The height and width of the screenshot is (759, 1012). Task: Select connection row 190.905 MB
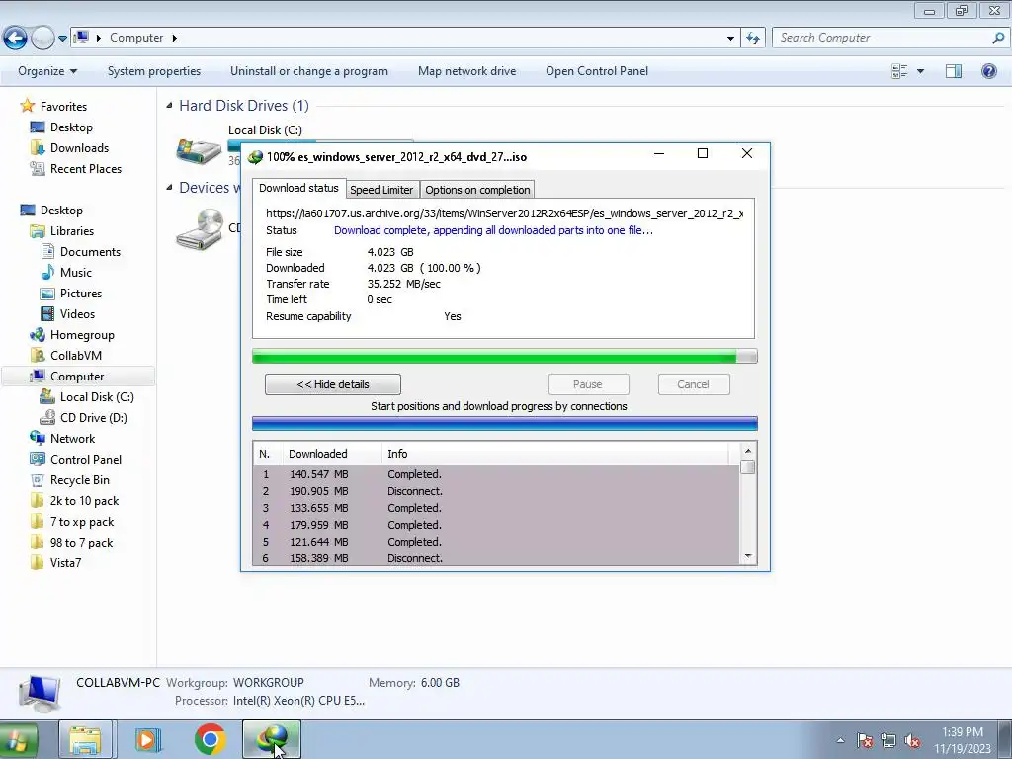tap(496, 491)
